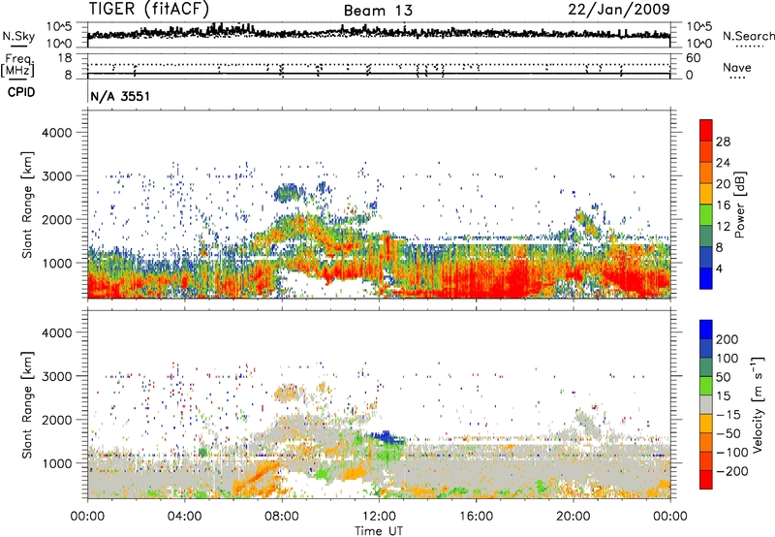
Task: Click the "TIGER (fitACF)" plot title
Action: [149, 9]
